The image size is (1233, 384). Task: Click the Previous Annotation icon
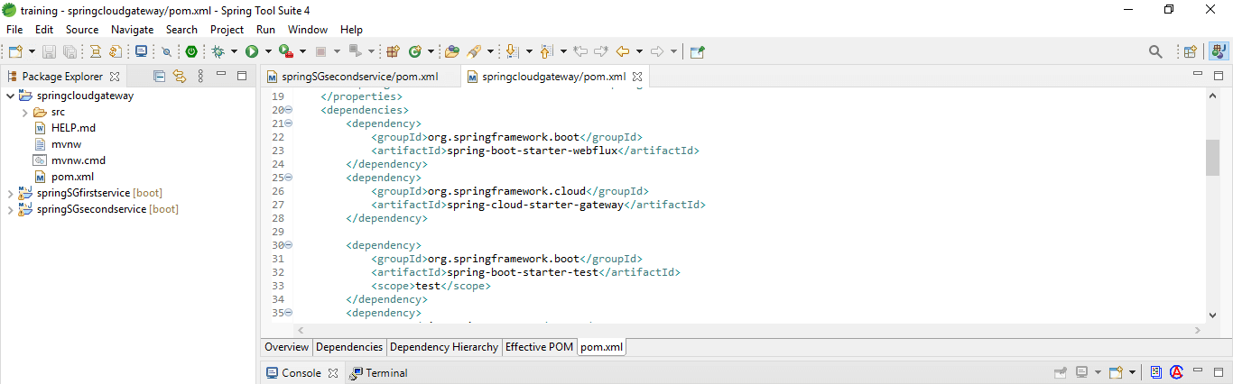pos(546,51)
